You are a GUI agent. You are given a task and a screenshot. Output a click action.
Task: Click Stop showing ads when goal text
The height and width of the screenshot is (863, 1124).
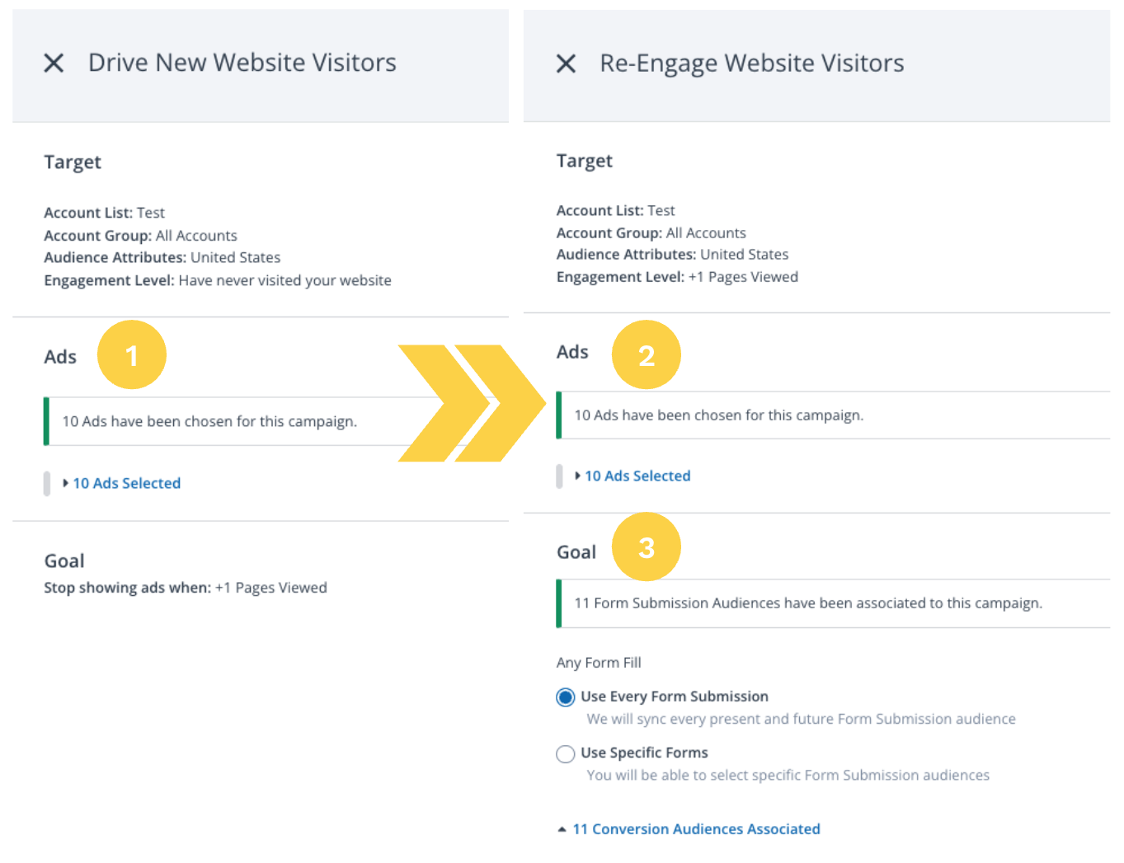click(x=186, y=588)
